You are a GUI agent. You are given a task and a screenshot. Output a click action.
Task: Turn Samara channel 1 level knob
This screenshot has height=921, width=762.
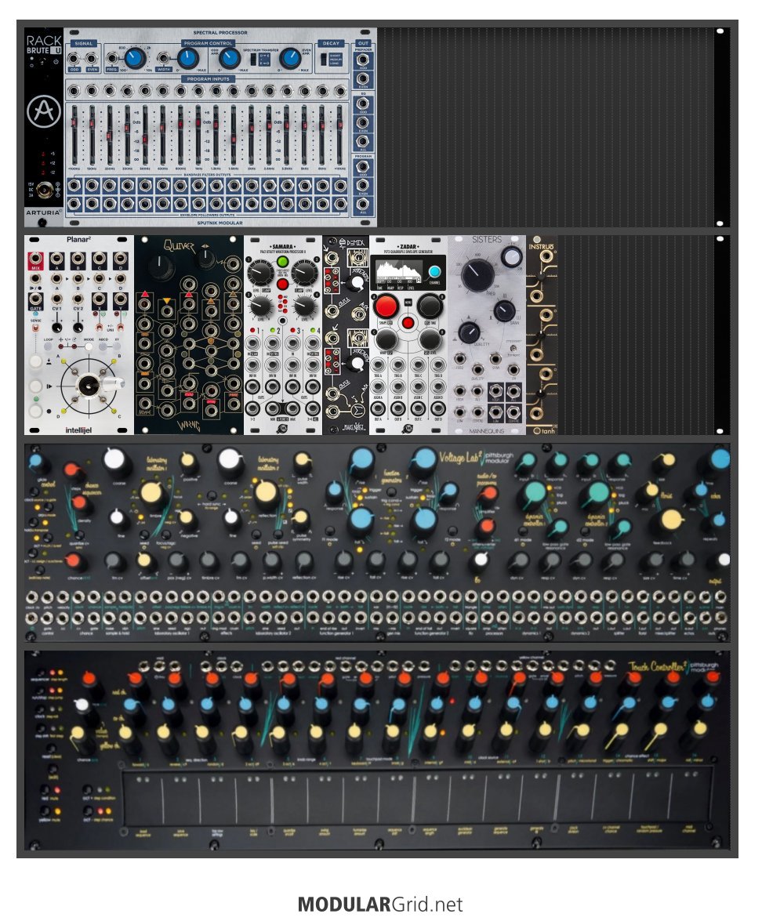(259, 273)
